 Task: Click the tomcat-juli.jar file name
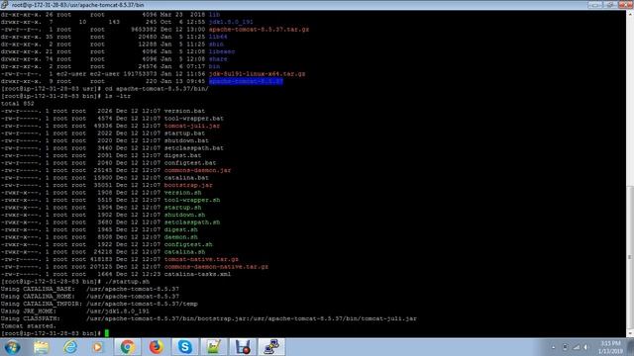(x=192, y=126)
